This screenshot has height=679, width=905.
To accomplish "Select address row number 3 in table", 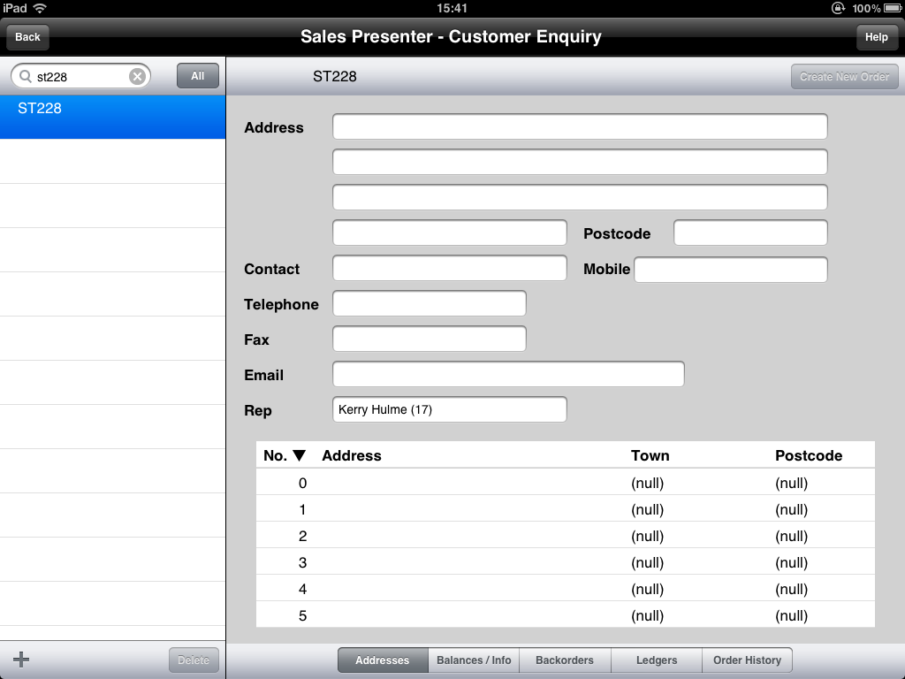I will [x=566, y=562].
